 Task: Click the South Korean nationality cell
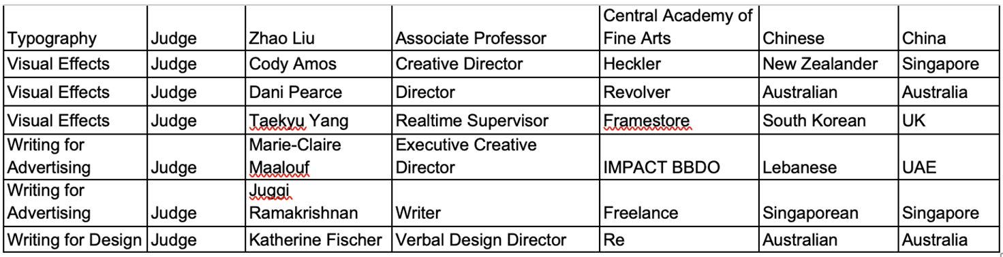[x=829, y=120]
